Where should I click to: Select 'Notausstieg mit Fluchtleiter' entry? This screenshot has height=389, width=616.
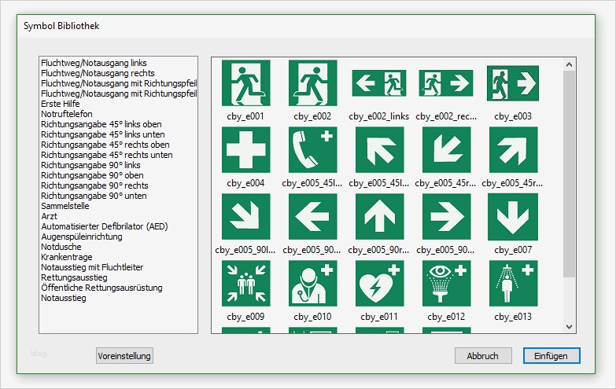point(92,267)
